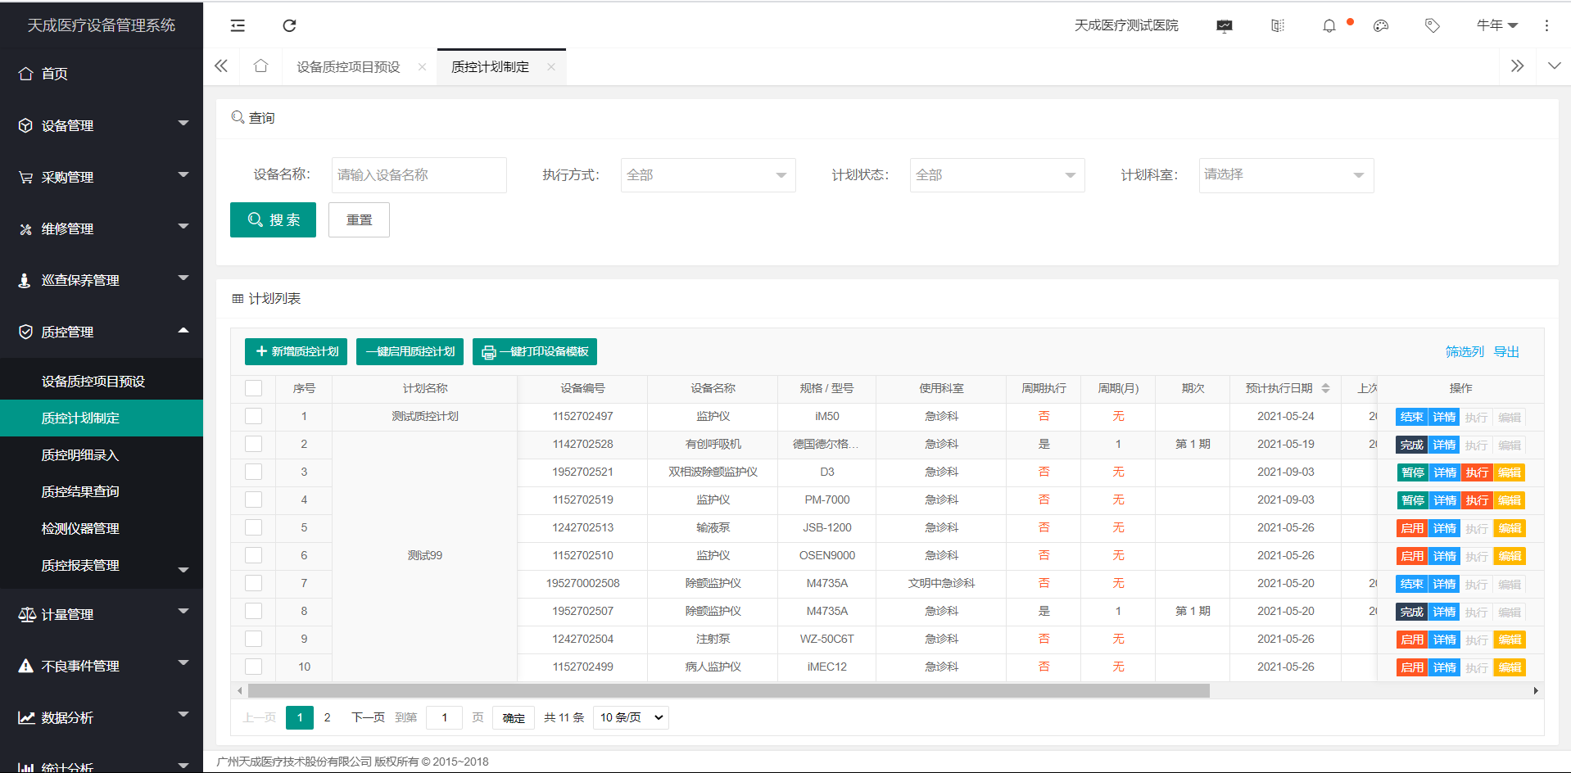Open 筛选列 link
Image resolution: width=1571 pixels, height=773 pixels.
click(x=1465, y=351)
